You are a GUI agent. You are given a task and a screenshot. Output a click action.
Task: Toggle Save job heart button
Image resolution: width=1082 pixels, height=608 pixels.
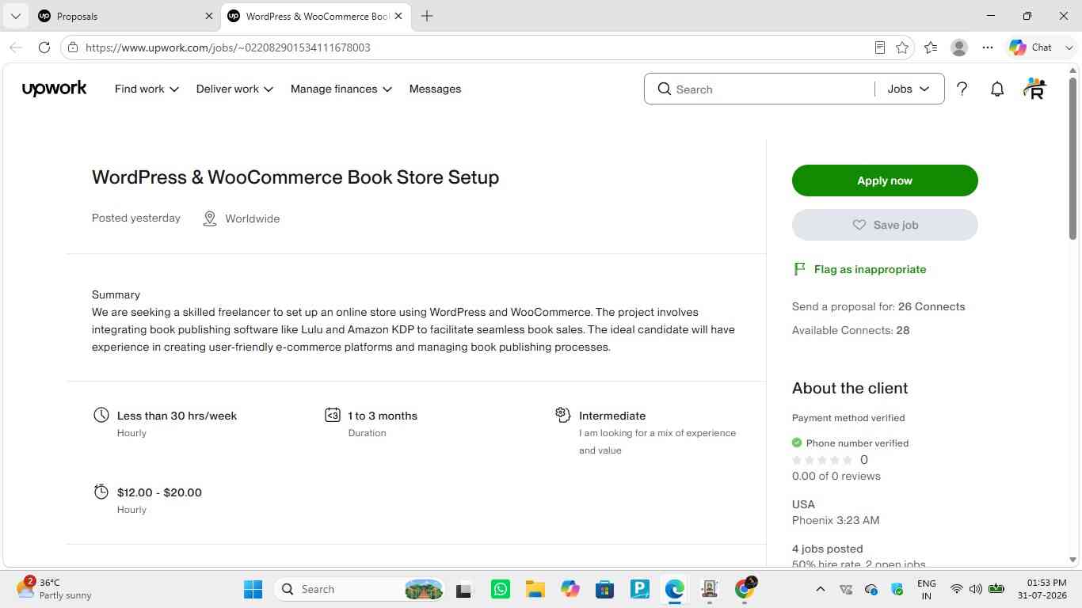[x=885, y=225]
